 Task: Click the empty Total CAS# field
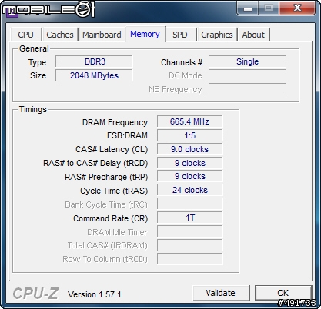(x=190, y=245)
